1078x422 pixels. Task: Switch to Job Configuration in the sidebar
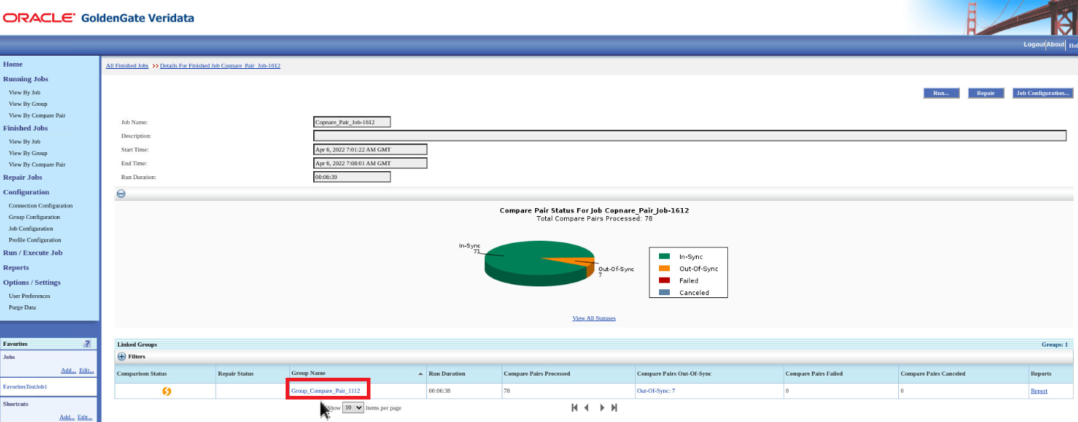[x=32, y=228]
